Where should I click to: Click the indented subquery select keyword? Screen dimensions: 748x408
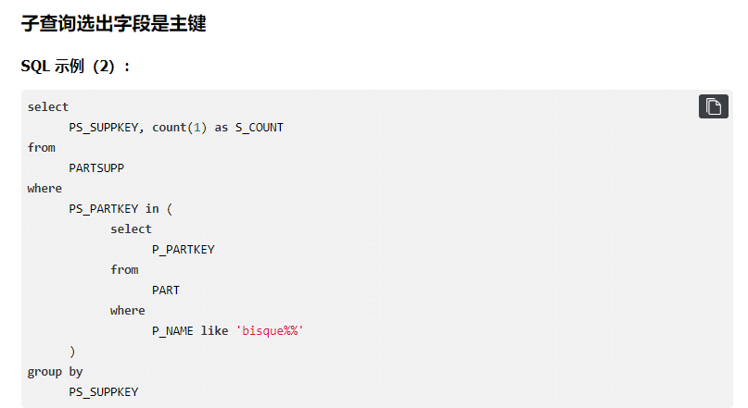click(x=131, y=229)
